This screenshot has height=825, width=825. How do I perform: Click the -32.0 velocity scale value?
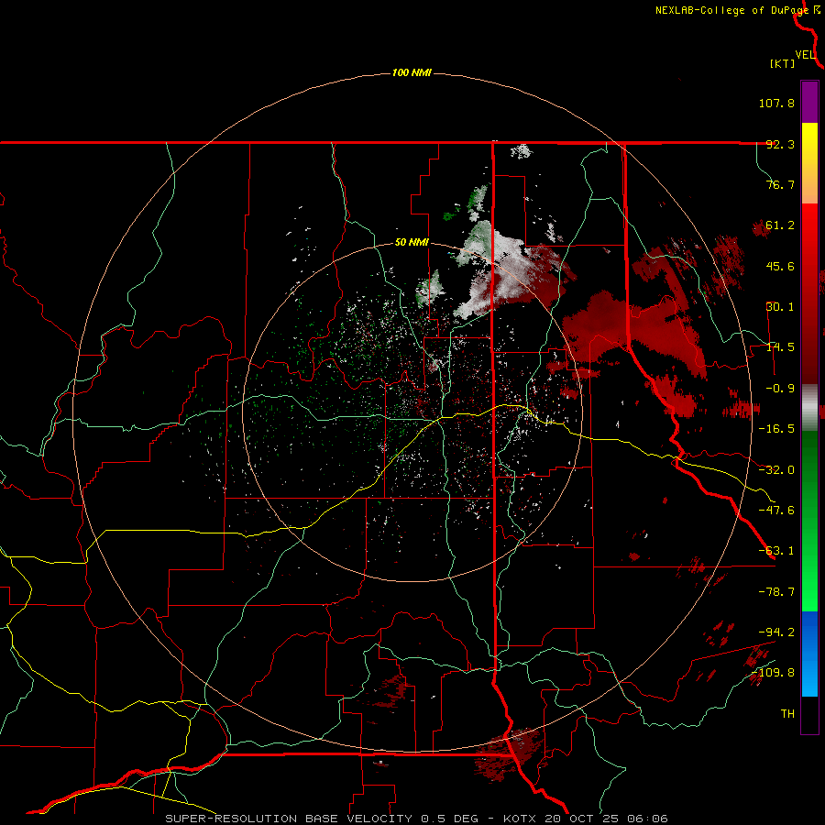click(776, 470)
